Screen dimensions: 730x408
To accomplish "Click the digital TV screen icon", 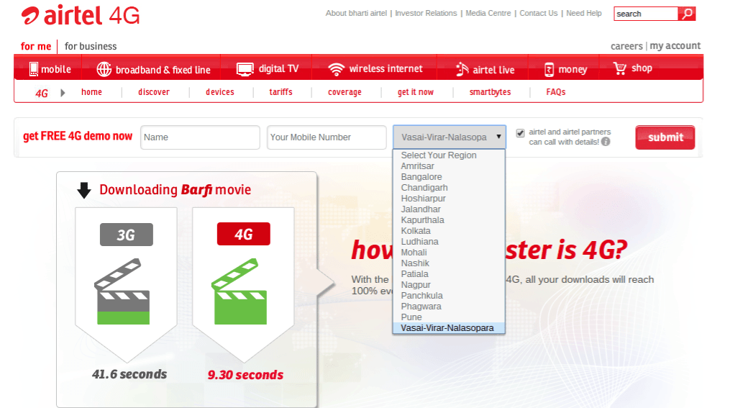I will click(245, 69).
